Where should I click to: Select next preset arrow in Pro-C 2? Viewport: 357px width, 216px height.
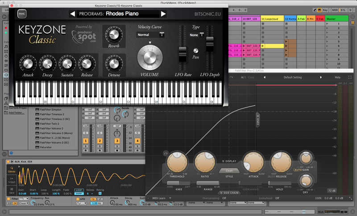[x=321, y=77]
